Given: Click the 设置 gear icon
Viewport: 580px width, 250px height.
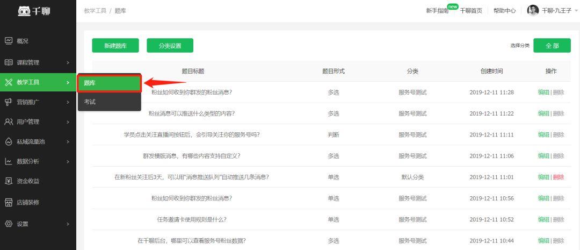Looking at the screenshot, I should coord(9,224).
